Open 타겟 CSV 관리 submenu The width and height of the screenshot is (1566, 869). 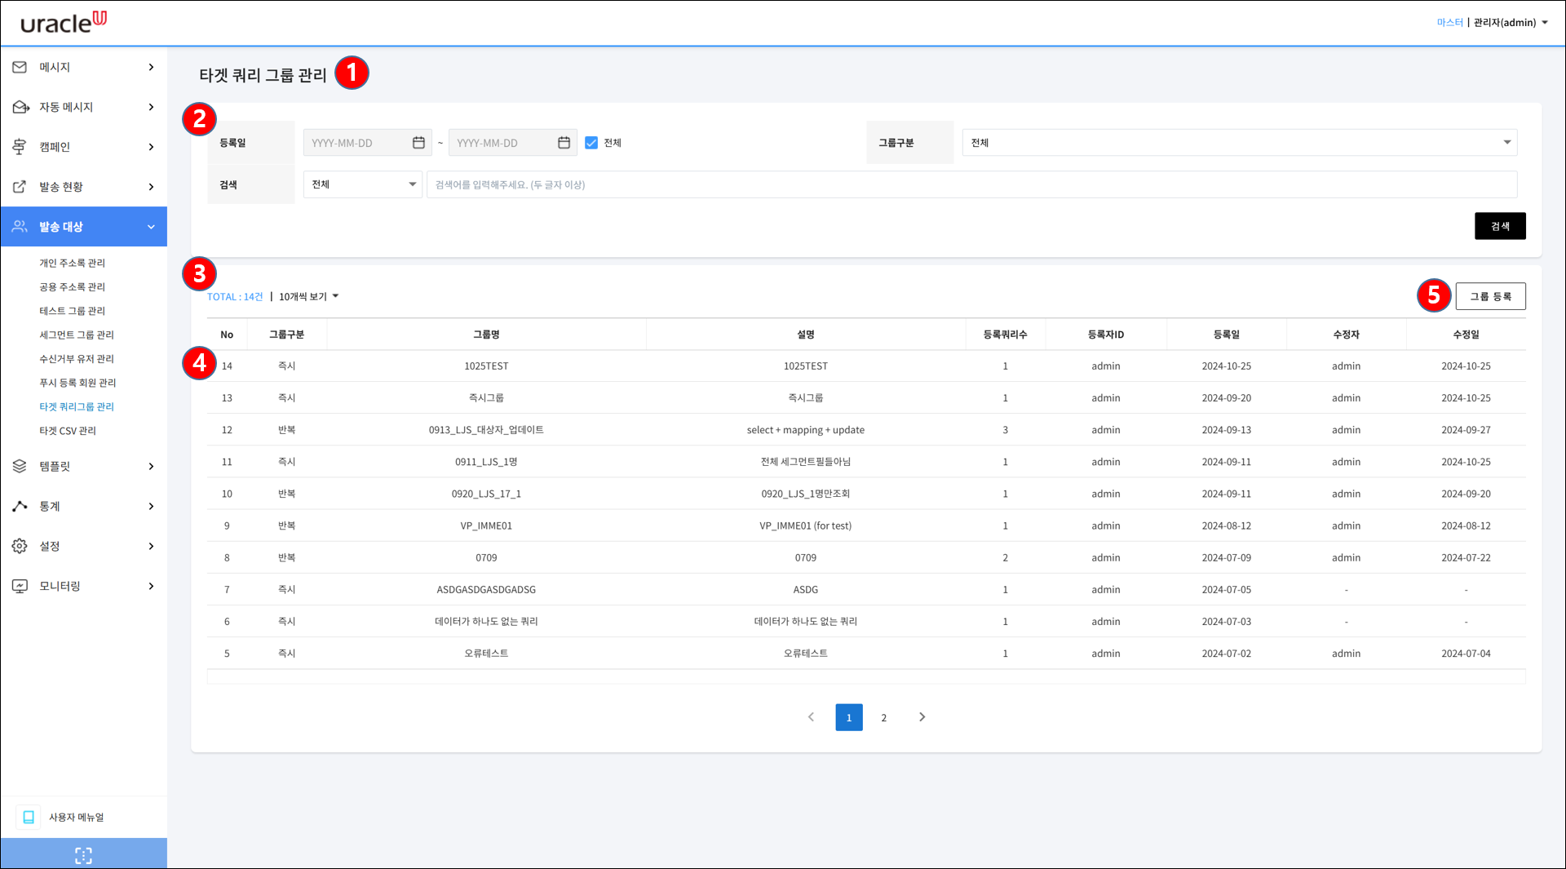(68, 431)
